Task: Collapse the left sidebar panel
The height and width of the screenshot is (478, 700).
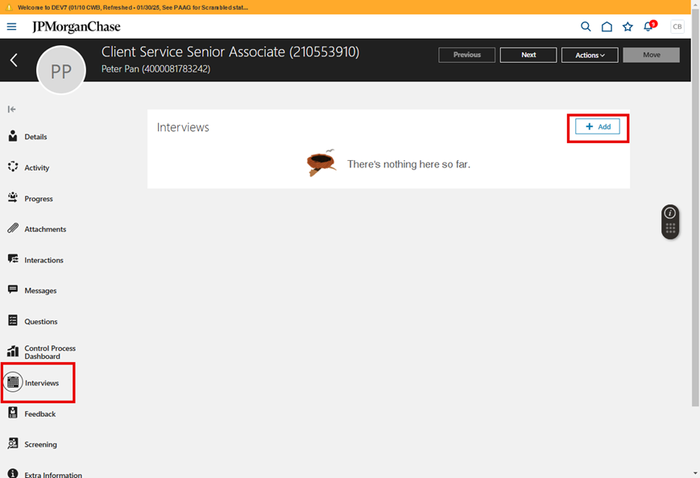Action: [11, 109]
